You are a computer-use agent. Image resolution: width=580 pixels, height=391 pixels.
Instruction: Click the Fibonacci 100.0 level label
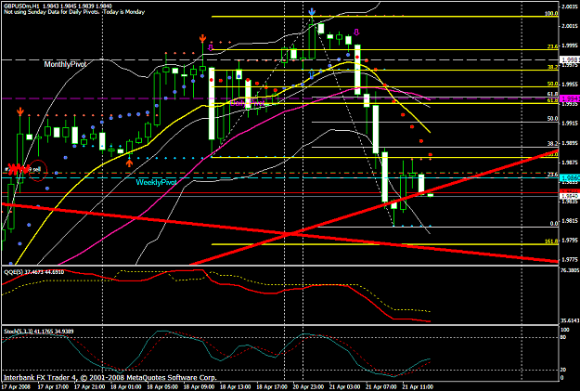click(x=551, y=14)
